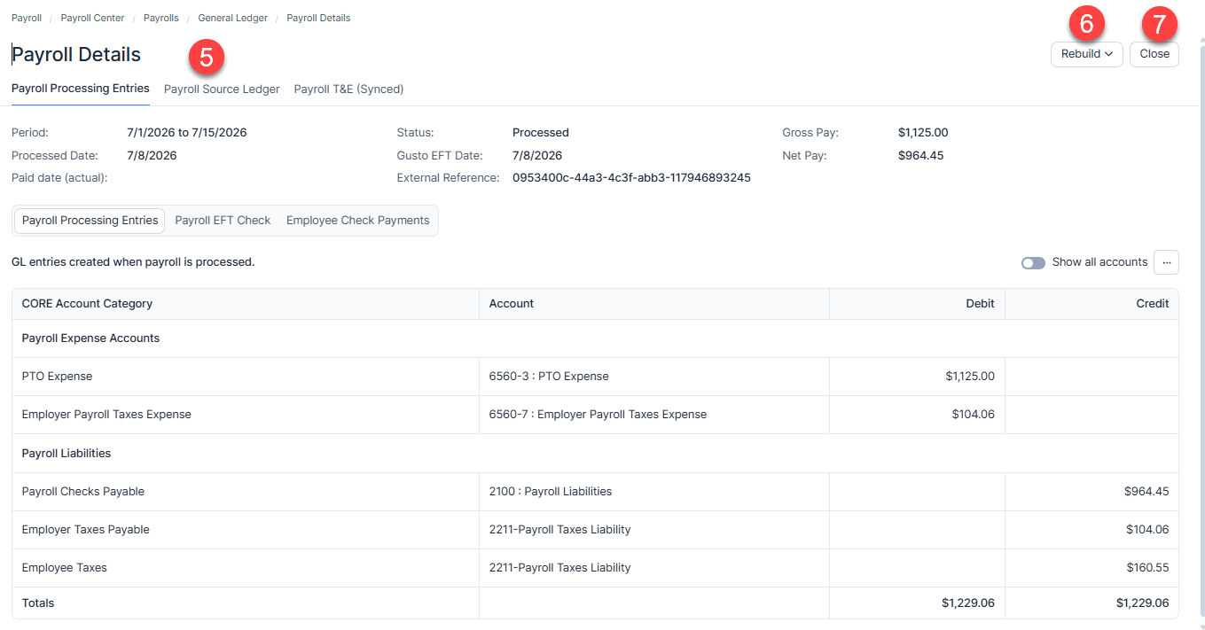Select Payroll EFT Check segment
Image resolution: width=1205 pixels, height=630 pixels.
pyautogui.click(x=223, y=221)
